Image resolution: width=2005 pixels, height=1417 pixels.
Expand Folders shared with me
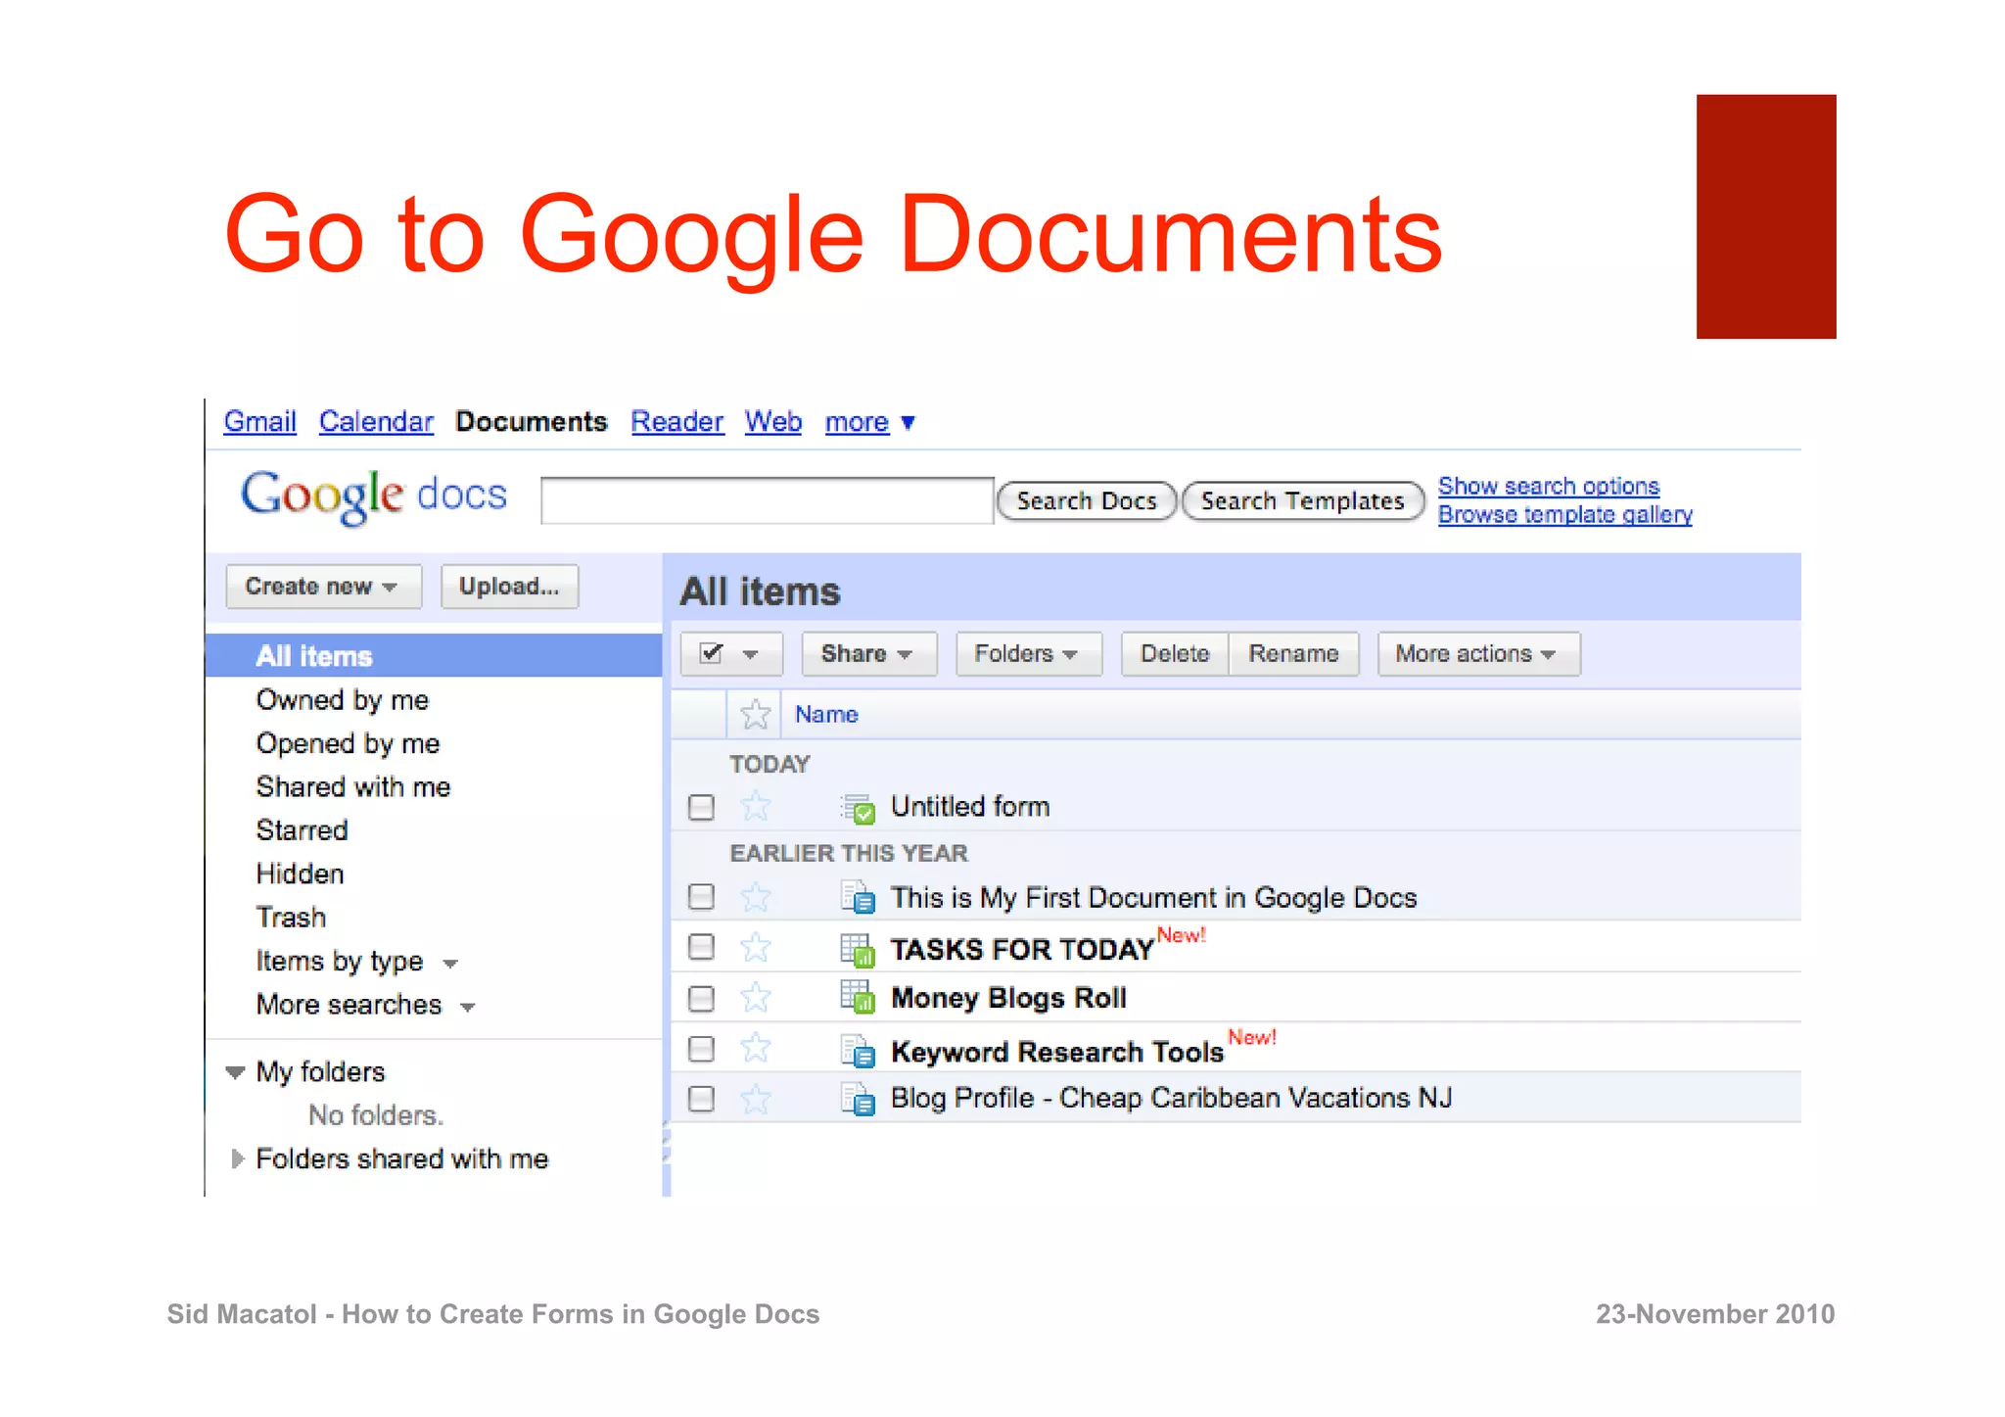coord(237,1159)
